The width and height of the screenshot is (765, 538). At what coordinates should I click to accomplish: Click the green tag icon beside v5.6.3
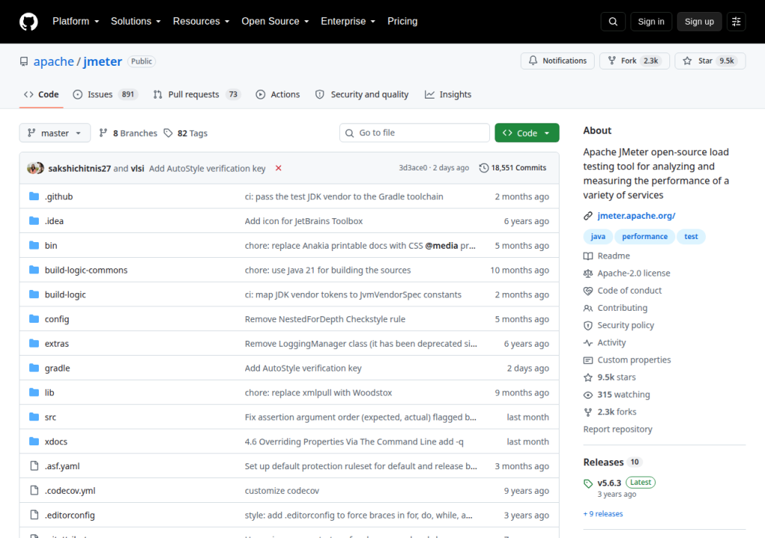point(588,483)
